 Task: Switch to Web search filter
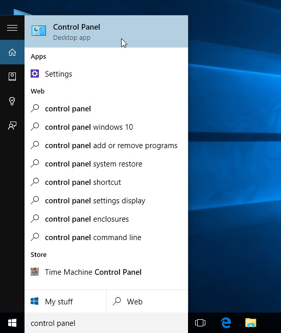coord(148,301)
